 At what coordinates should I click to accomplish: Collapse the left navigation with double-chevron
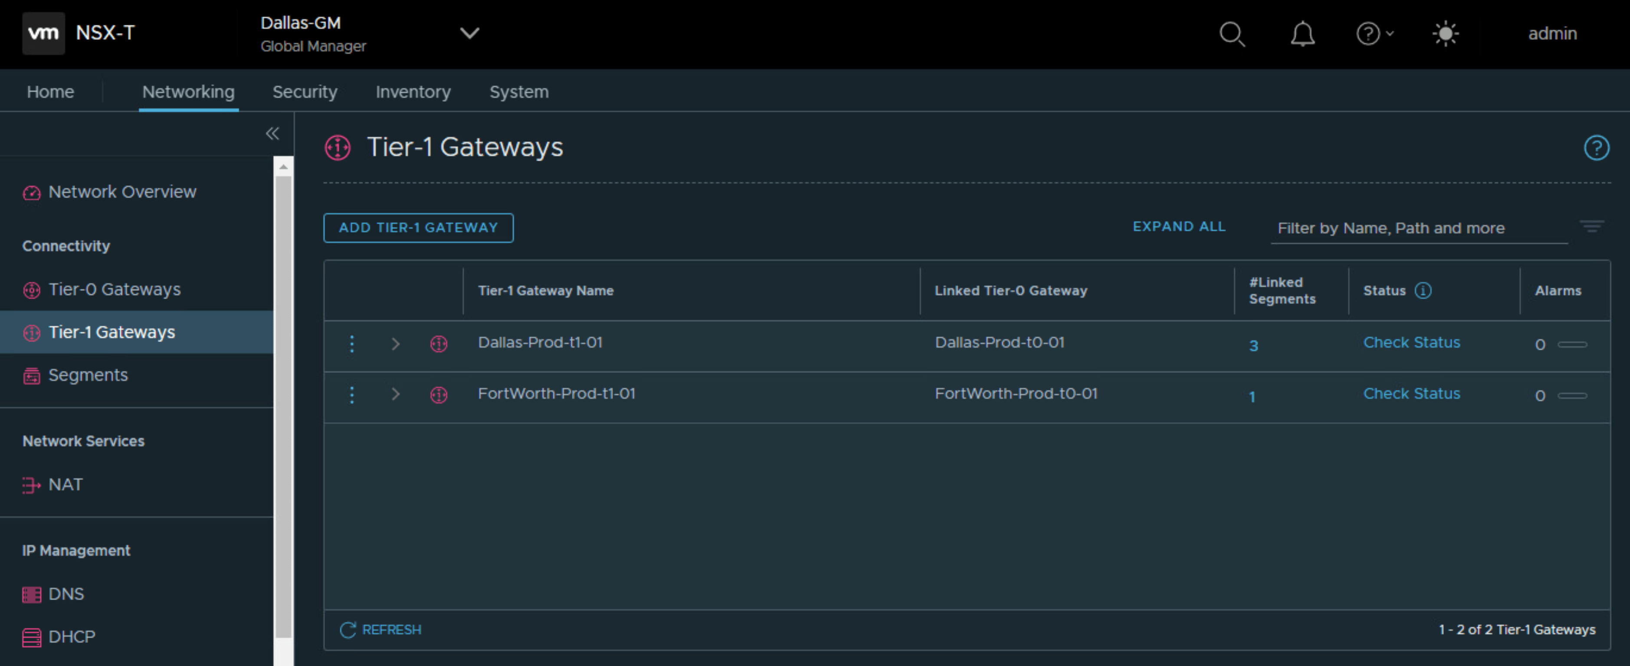coord(272,134)
